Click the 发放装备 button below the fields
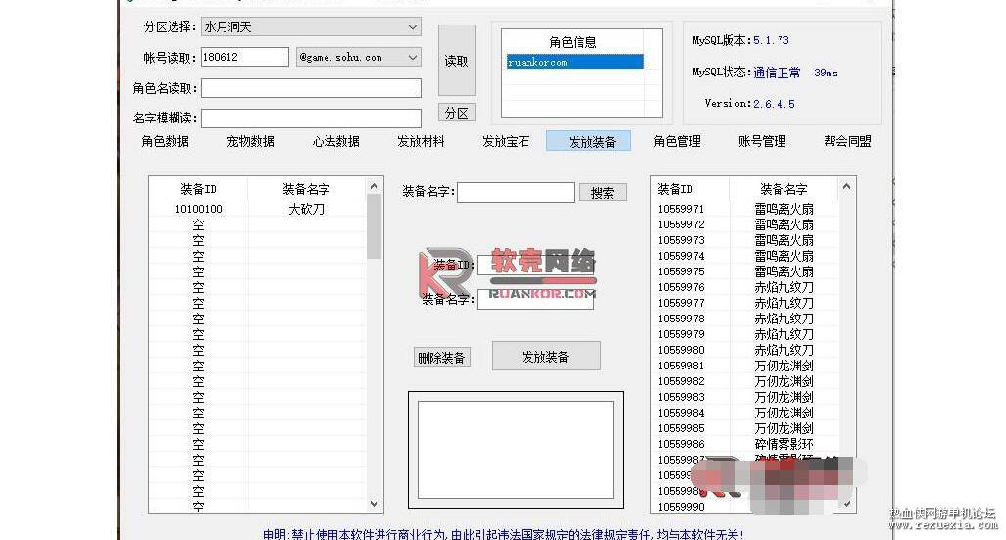 (x=546, y=356)
